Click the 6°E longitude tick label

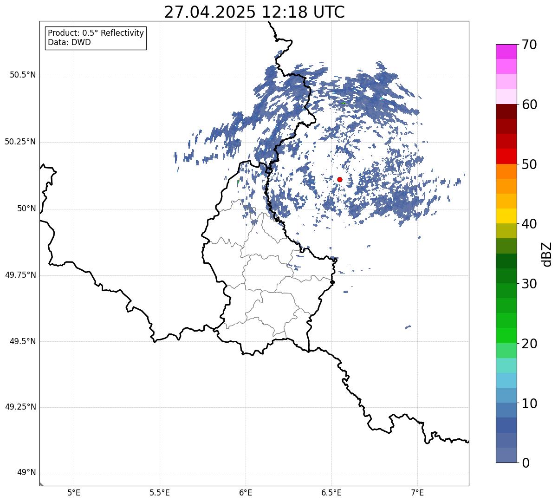click(246, 492)
